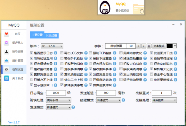Uncheck the 是否显示日志 checkbox

[31, 53]
